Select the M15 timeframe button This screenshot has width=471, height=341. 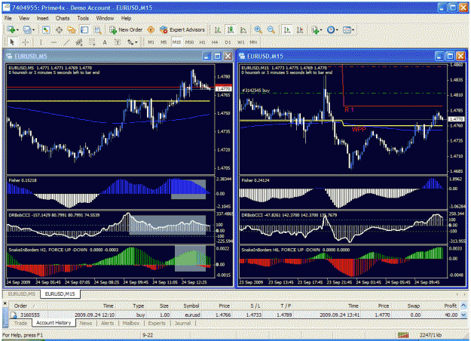176,42
